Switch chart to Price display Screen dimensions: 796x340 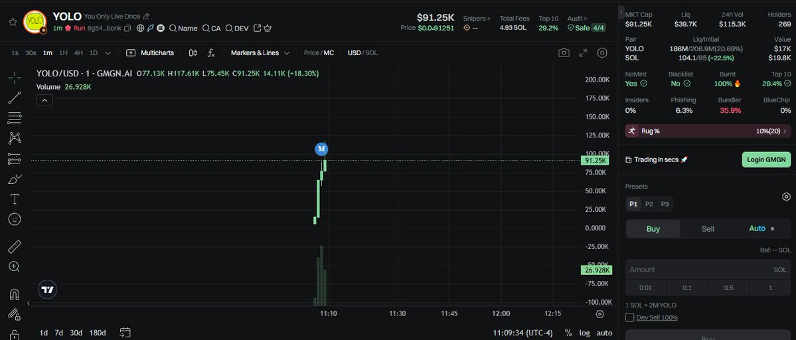(x=311, y=52)
